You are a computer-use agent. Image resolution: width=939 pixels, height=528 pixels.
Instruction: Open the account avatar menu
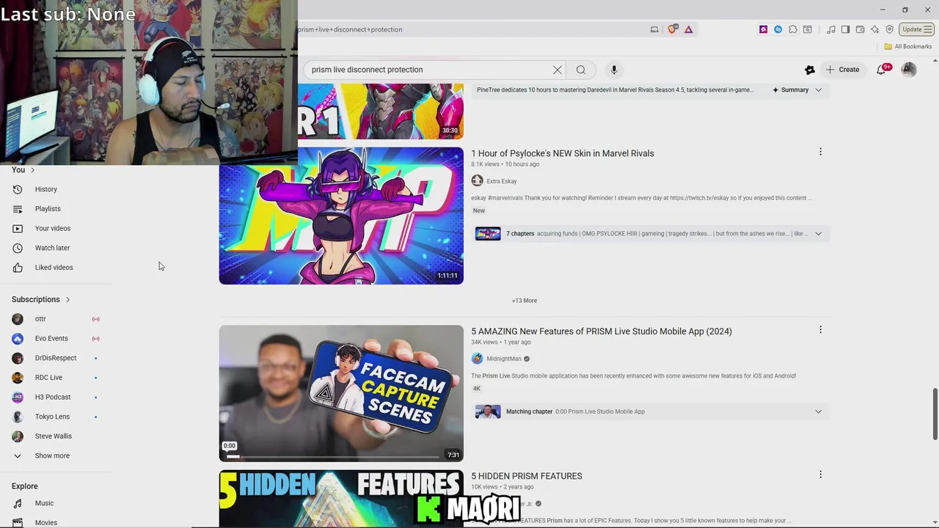click(909, 70)
